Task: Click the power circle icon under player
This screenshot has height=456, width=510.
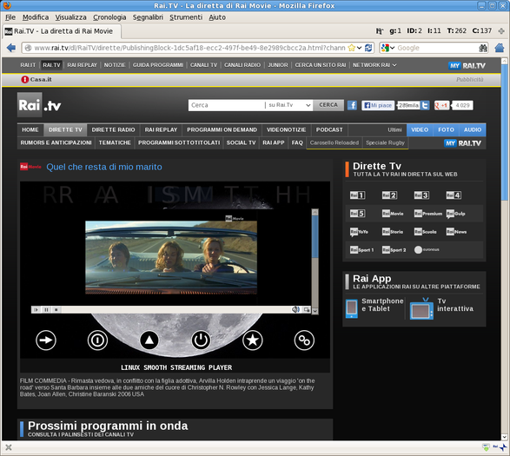Action: (201, 340)
